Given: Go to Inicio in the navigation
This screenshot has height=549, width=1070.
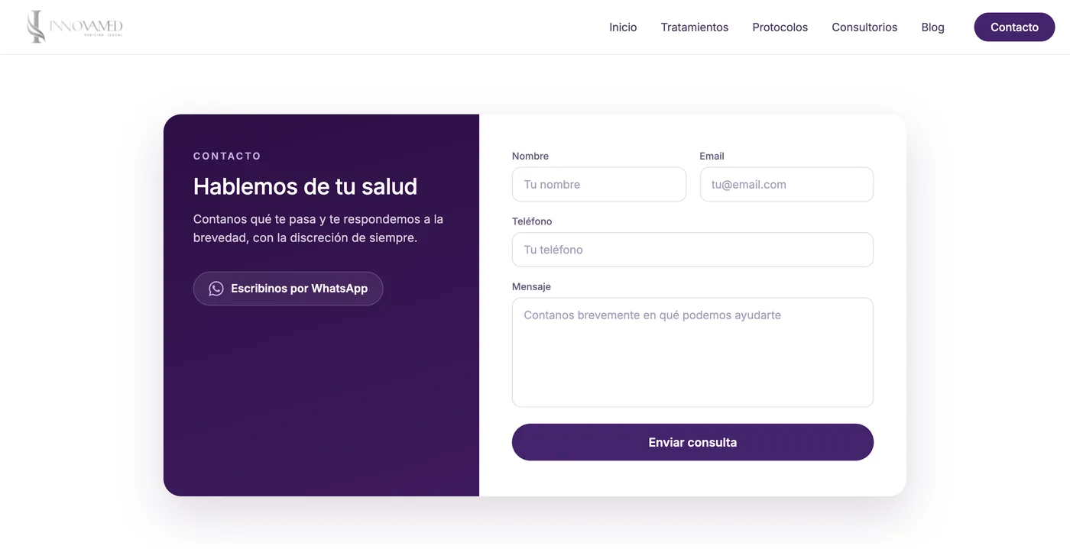Looking at the screenshot, I should (x=623, y=27).
